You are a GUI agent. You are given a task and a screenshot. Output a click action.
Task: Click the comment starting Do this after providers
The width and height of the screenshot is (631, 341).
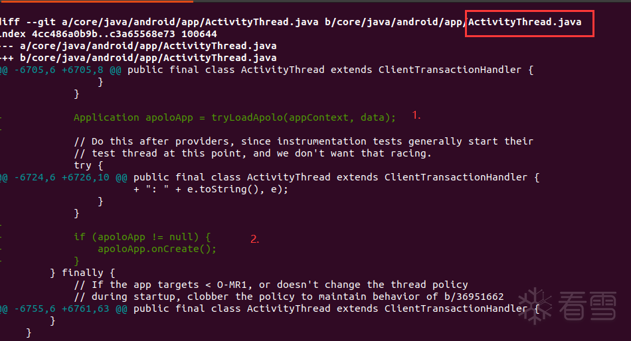click(x=304, y=141)
